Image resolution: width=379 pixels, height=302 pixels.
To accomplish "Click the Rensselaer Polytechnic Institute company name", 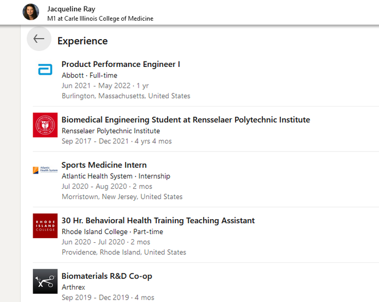I will pyautogui.click(x=111, y=131).
